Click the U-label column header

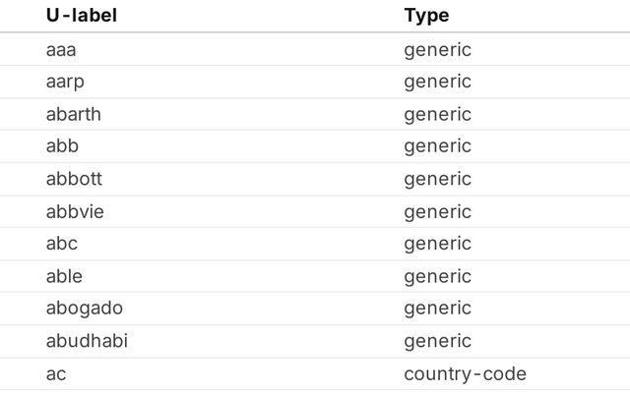[81, 16]
